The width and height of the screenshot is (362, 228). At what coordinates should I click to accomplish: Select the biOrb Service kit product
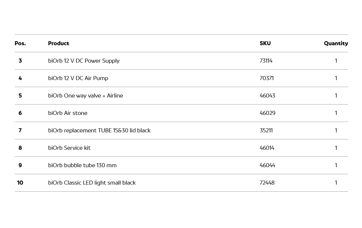pos(69,148)
